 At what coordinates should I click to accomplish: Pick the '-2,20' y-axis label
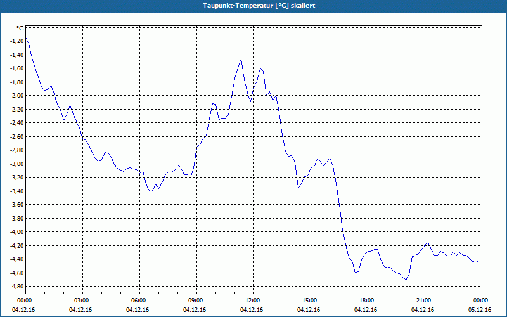[x=18, y=109]
